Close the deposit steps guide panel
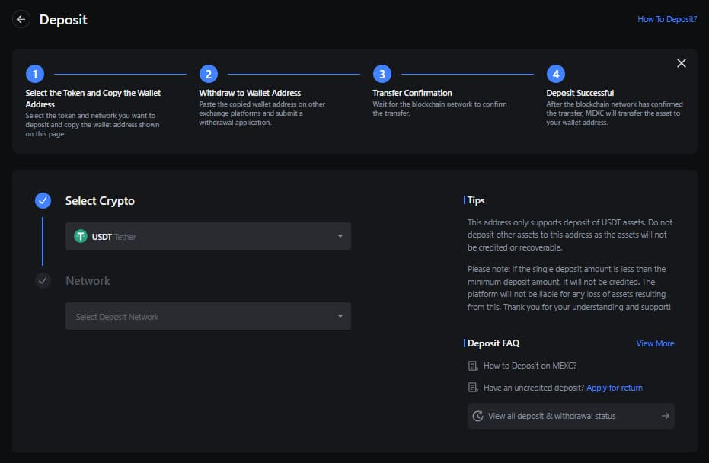 [x=681, y=63]
